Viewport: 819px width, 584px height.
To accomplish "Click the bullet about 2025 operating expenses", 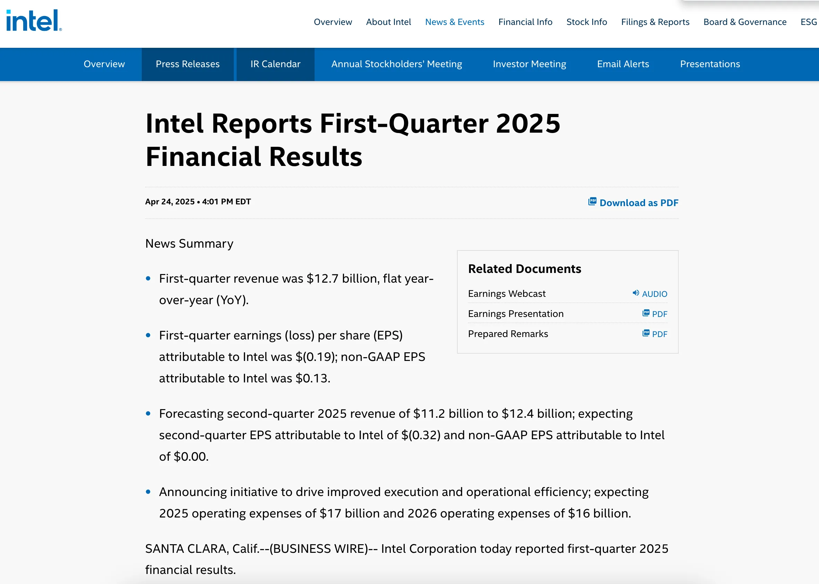I will click(x=404, y=503).
